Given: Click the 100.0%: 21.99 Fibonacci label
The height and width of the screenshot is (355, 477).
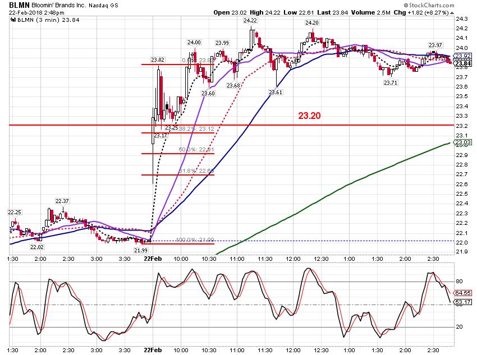Looking at the screenshot, I should click(x=195, y=240).
